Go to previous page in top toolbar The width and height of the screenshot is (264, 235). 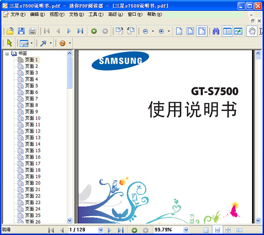58,31
